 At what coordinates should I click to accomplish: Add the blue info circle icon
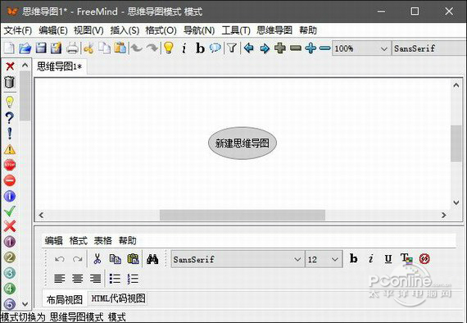(10, 196)
